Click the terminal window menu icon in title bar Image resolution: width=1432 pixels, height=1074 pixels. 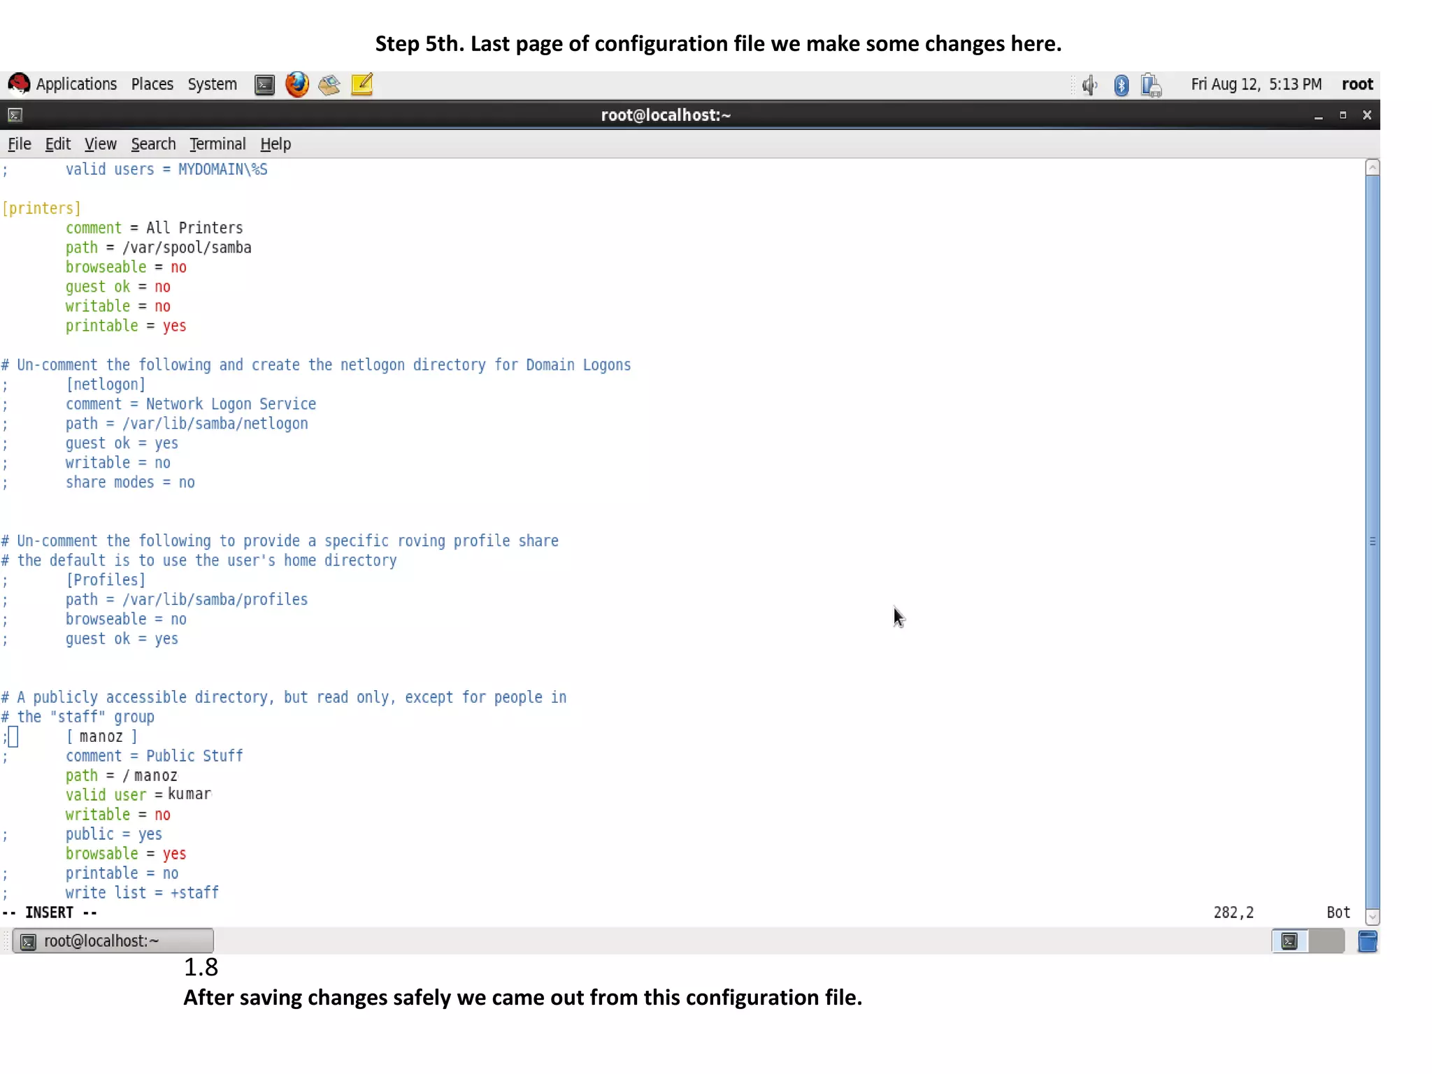tap(15, 115)
